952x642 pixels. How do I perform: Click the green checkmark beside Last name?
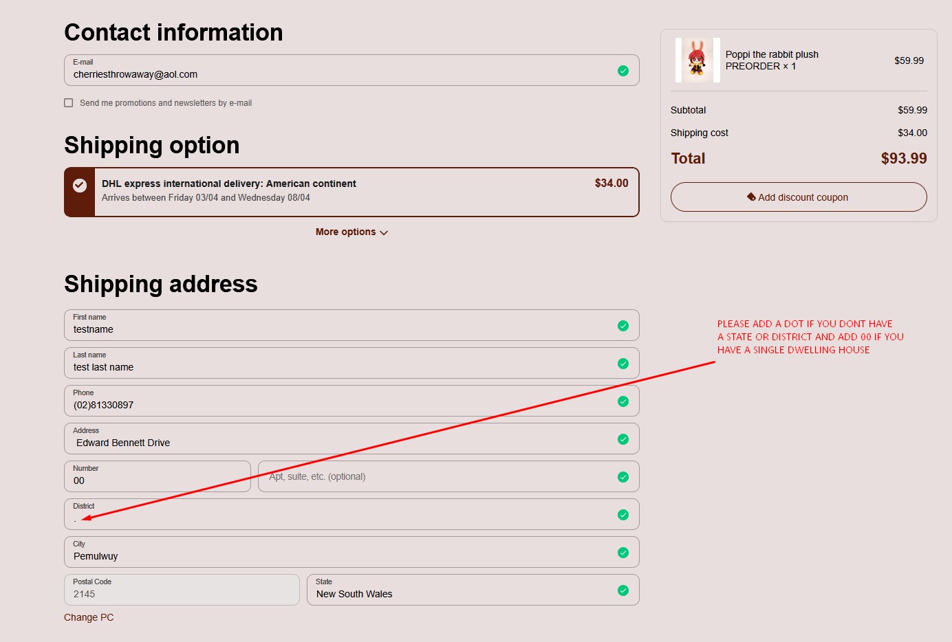623,364
